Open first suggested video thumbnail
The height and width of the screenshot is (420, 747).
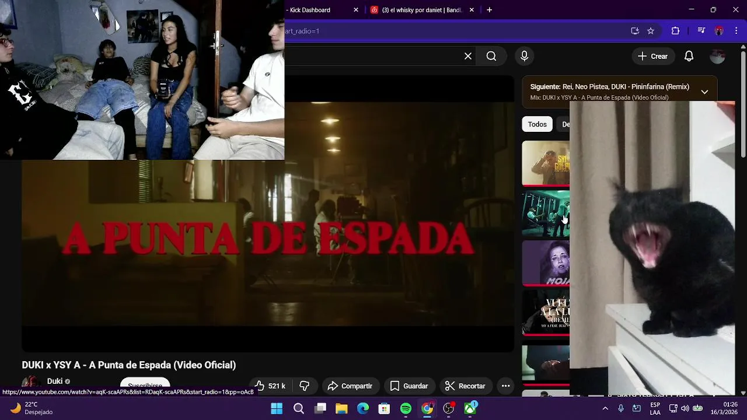point(546,163)
